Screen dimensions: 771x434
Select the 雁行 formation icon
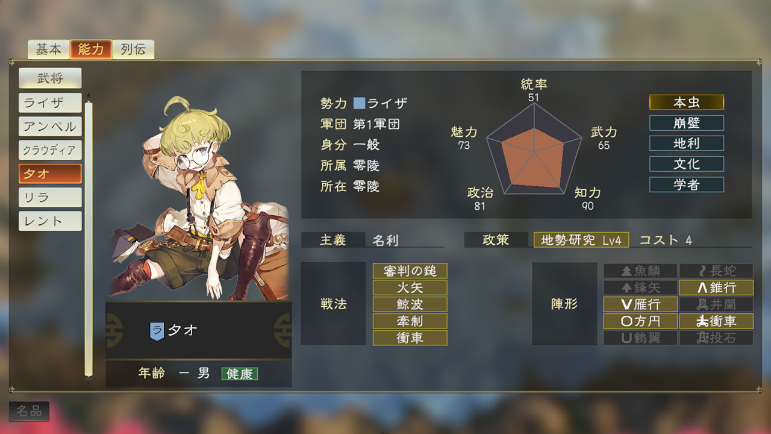(640, 304)
